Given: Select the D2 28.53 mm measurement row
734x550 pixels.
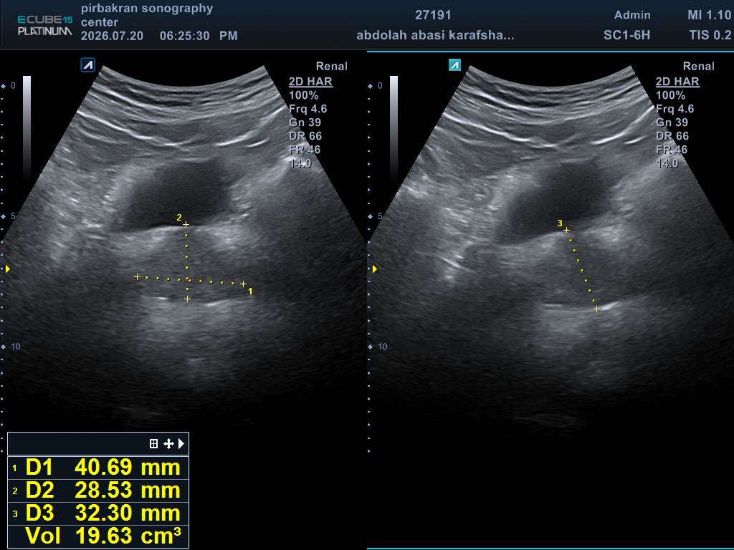Looking at the screenshot, I should tap(98, 491).
